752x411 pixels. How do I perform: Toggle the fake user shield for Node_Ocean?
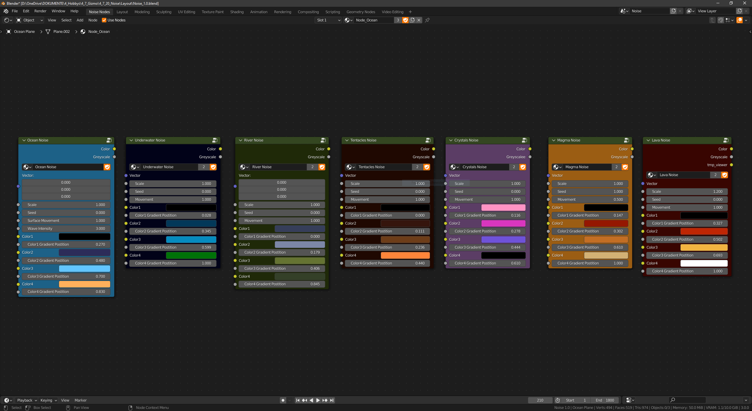coord(405,20)
